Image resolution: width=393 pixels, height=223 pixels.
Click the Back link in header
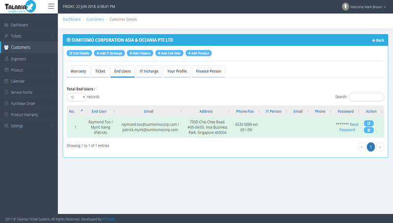[378, 40]
